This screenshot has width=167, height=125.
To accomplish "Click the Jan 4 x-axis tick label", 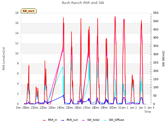I will pyautogui.click(x=151, y=108).
